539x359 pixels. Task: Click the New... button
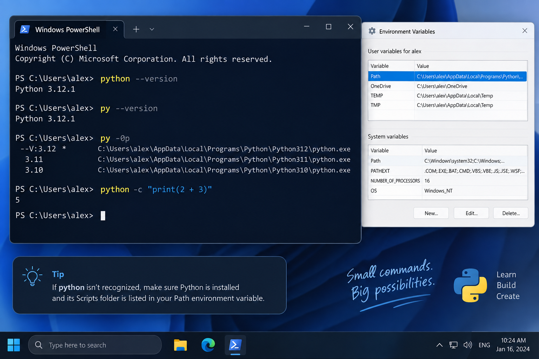pyautogui.click(x=431, y=213)
